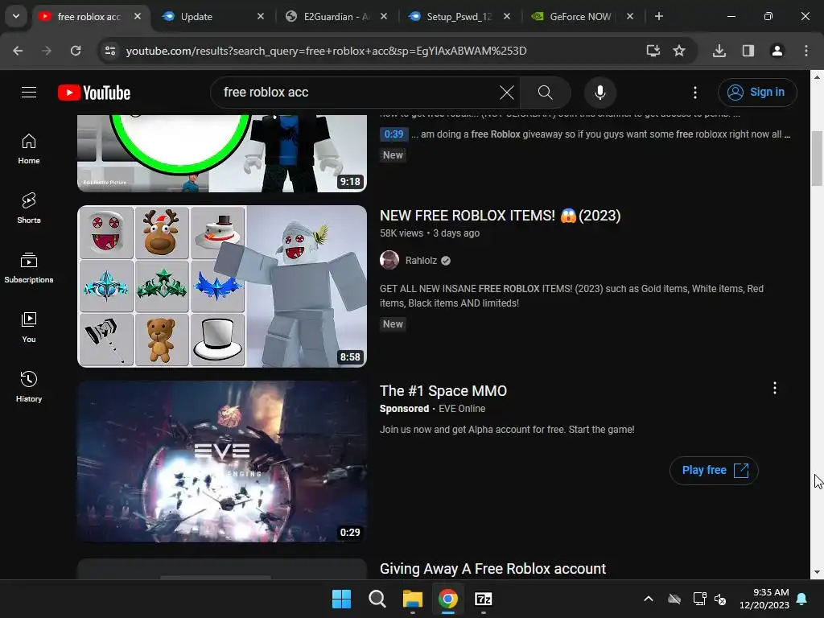Open a new browser tab
Screen dimensions: 824x618
(x=658, y=17)
